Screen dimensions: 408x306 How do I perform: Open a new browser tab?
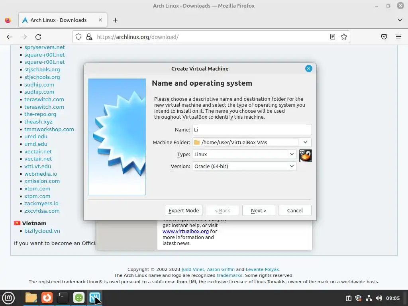tap(115, 20)
